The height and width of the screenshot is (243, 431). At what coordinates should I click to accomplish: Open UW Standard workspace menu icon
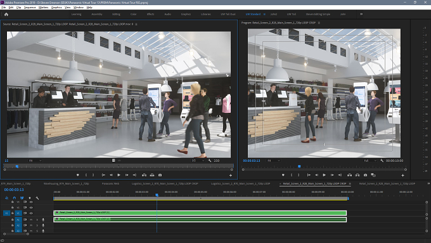[x=264, y=14]
